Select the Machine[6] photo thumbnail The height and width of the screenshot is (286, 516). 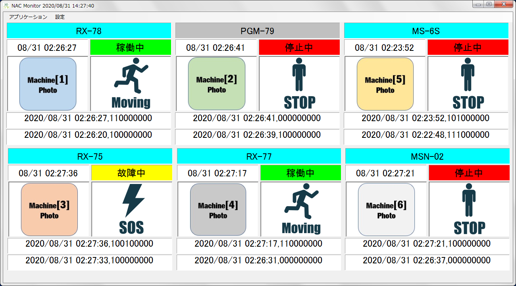tap(386, 209)
